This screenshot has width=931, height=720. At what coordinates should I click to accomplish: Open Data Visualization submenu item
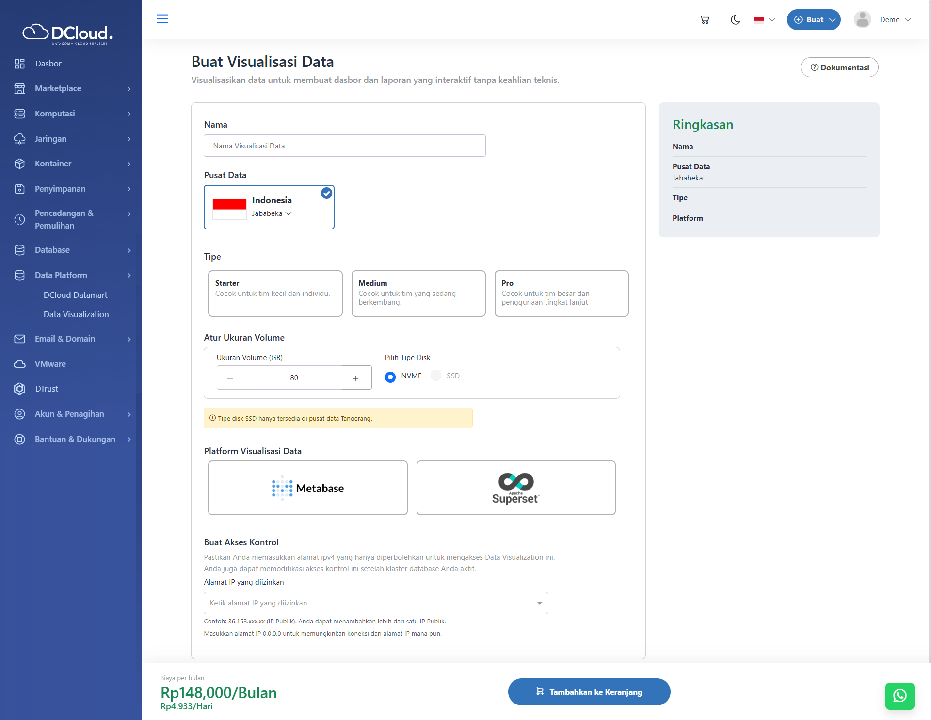76,314
